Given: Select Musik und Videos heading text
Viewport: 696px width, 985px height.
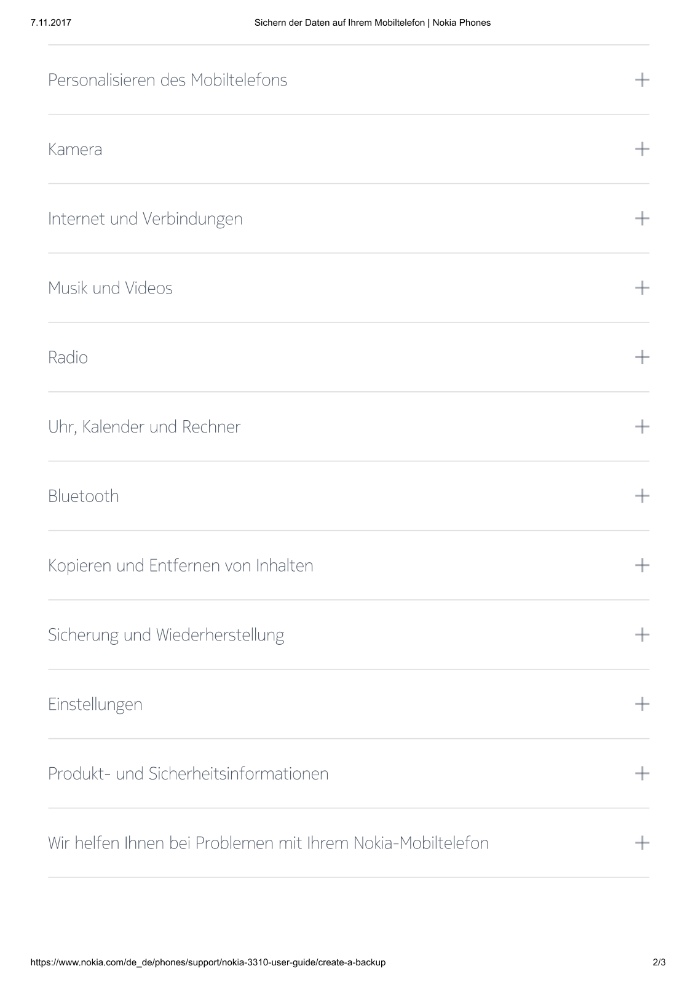Looking at the screenshot, I should click(110, 288).
